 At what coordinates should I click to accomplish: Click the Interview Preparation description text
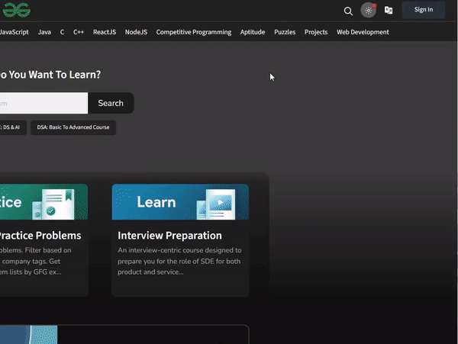pos(179,261)
